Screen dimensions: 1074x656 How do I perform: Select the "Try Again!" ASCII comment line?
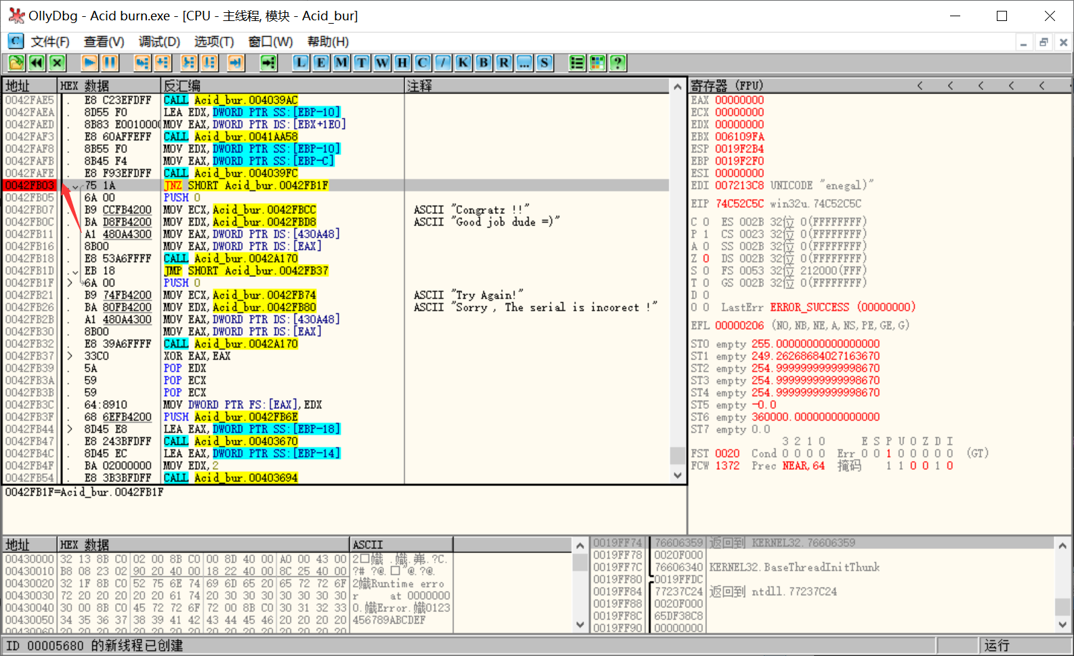click(469, 295)
